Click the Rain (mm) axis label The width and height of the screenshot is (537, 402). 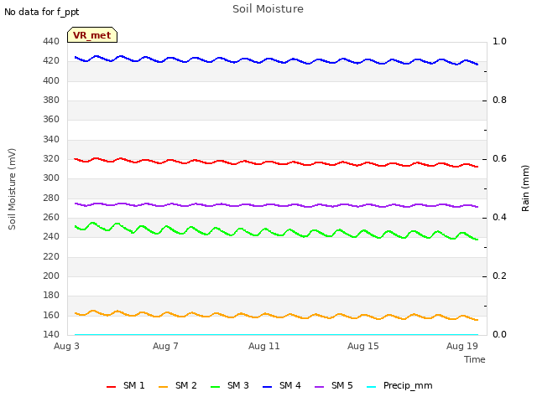click(x=525, y=188)
